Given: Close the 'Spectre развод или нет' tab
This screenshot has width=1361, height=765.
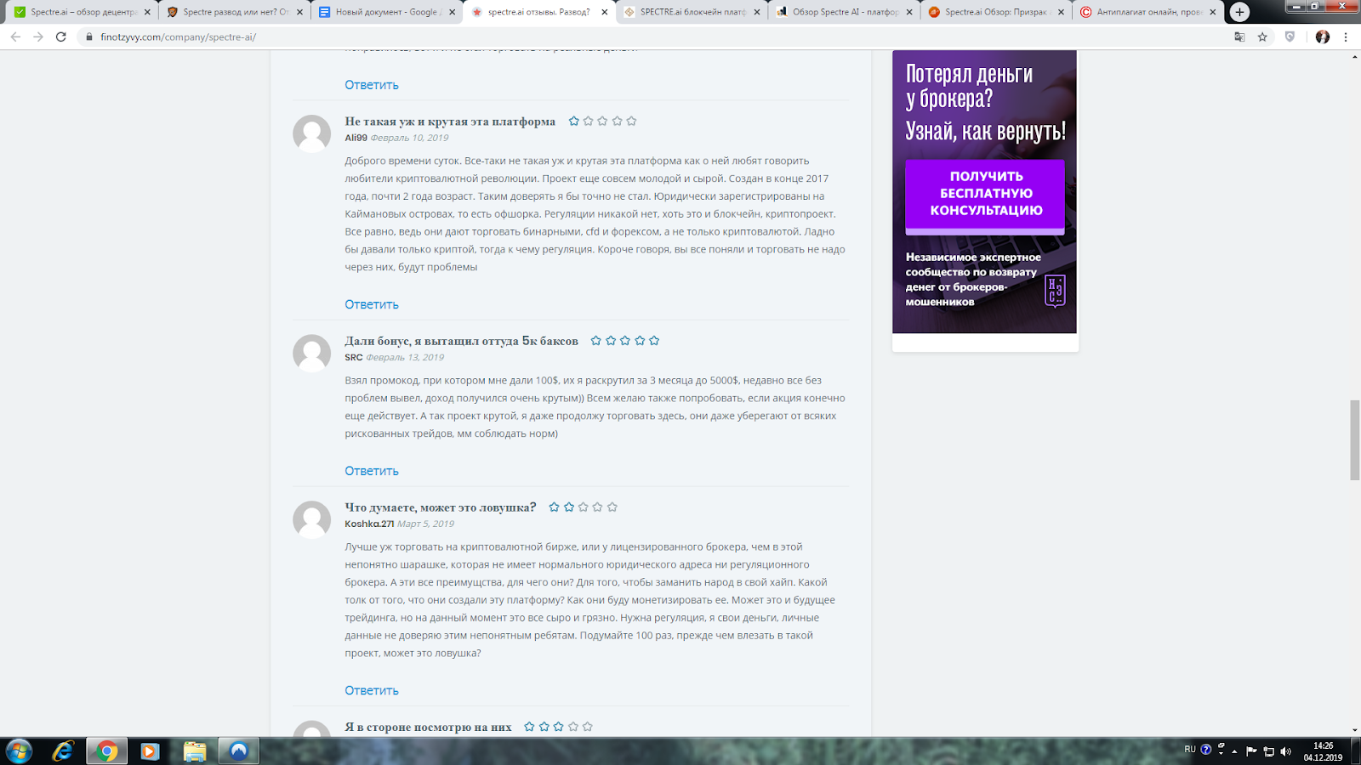Looking at the screenshot, I should pos(299,12).
